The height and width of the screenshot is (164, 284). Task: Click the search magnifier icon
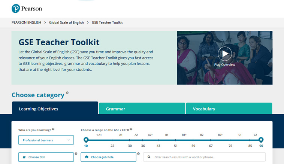coord(149,157)
